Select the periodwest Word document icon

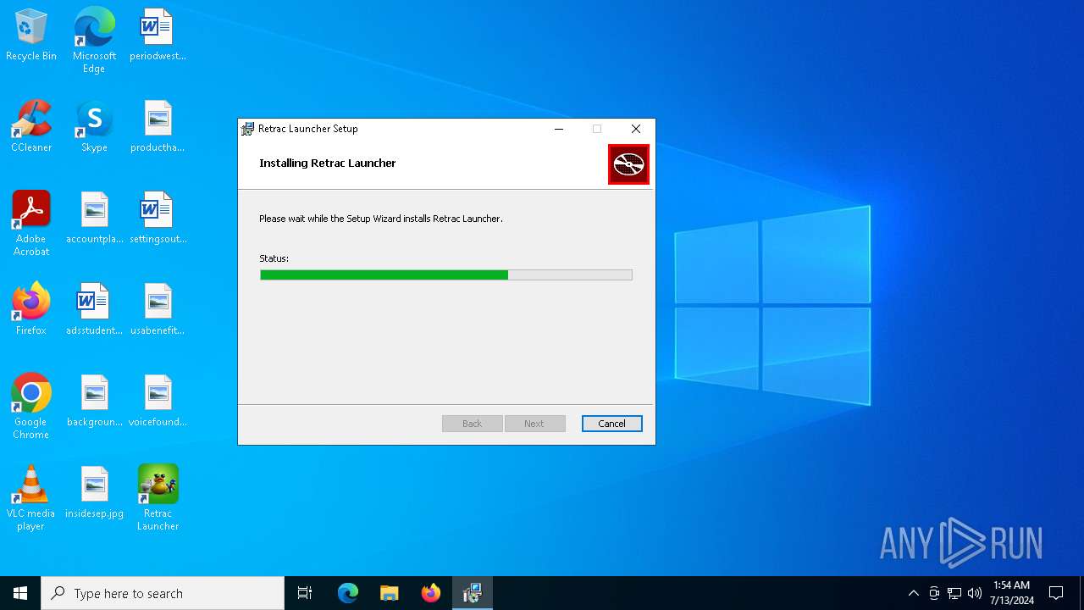tap(158, 35)
